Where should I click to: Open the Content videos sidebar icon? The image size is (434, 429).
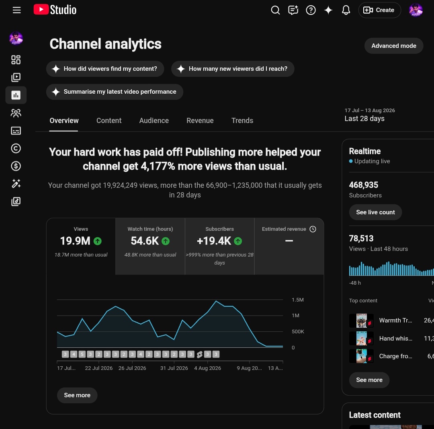tap(16, 77)
